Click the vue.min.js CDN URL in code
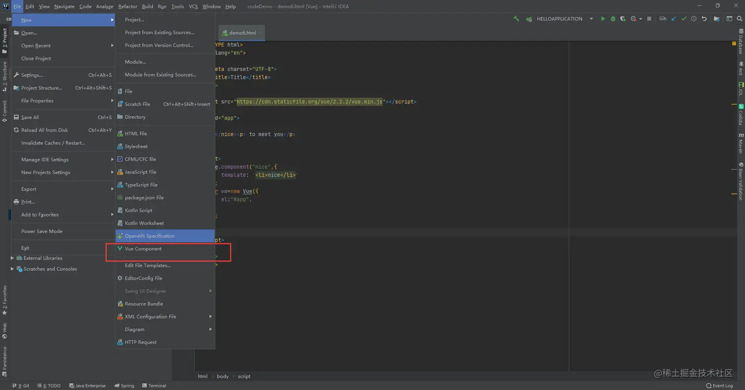Viewport: 745px width, 390px height. [309, 102]
